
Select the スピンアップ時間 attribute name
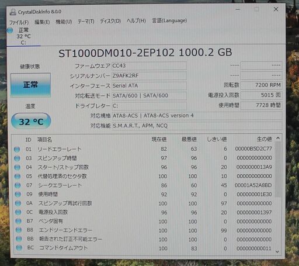point(57,158)
